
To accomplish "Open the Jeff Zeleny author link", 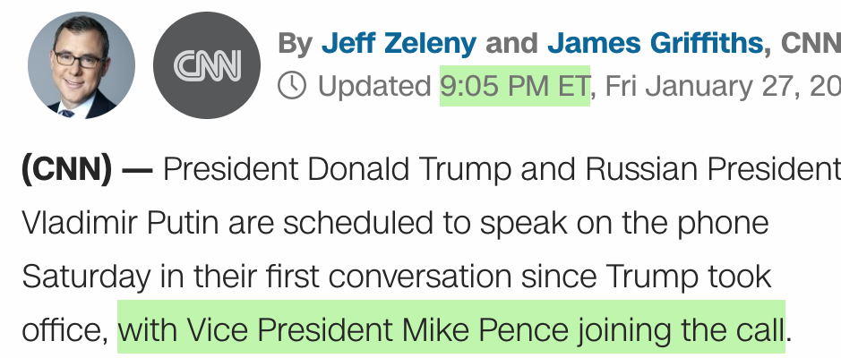I will point(399,43).
